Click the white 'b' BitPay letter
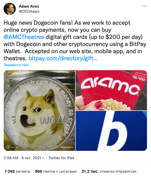 tap(113, 131)
